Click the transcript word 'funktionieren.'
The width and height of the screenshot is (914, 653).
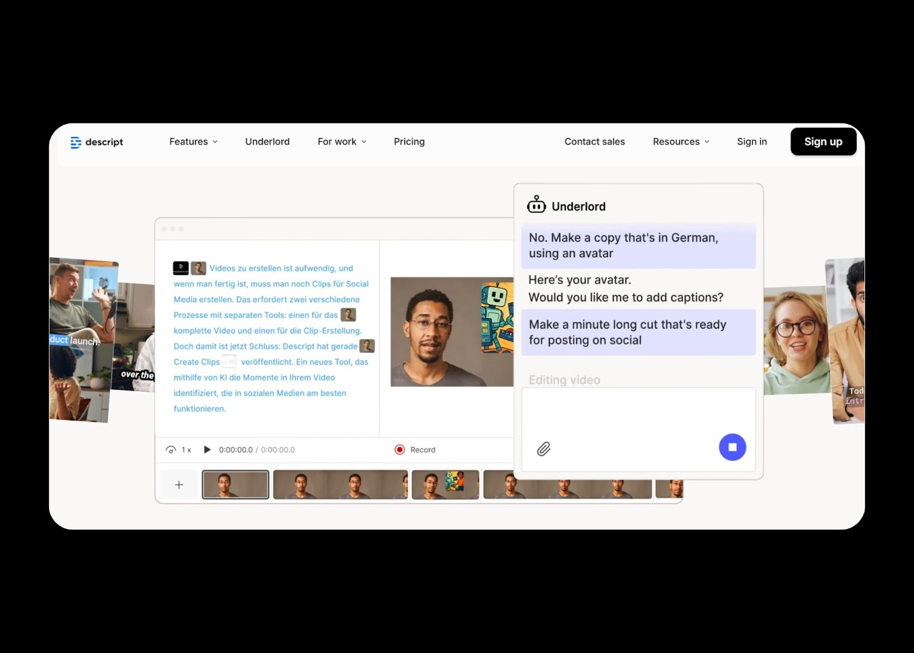[x=200, y=408]
